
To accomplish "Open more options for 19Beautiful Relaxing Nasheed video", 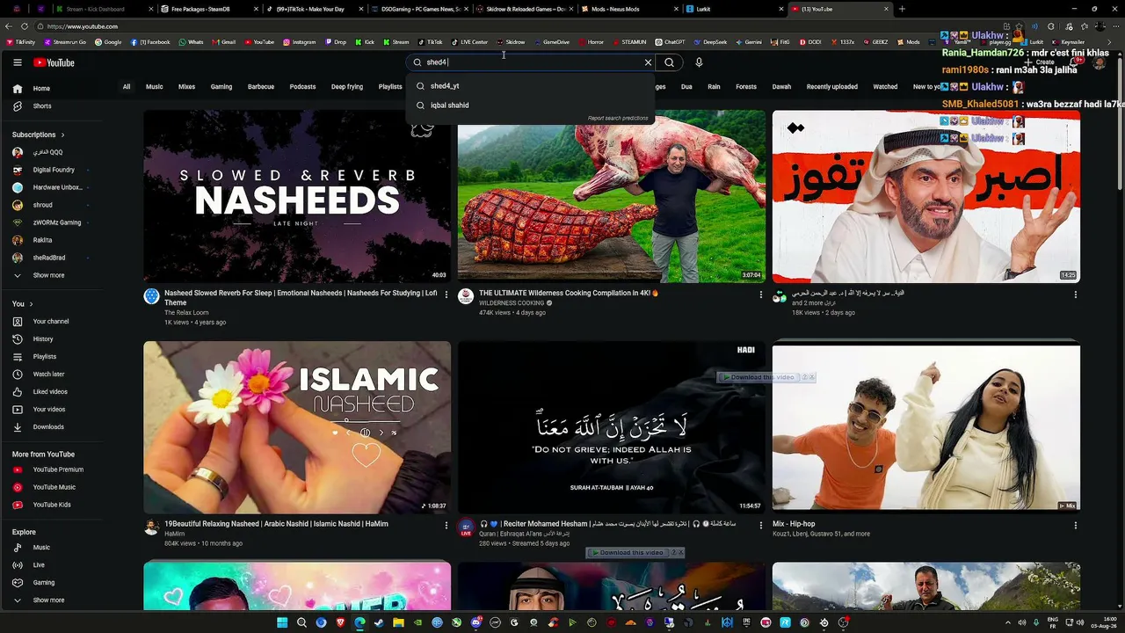I will pyautogui.click(x=446, y=525).
